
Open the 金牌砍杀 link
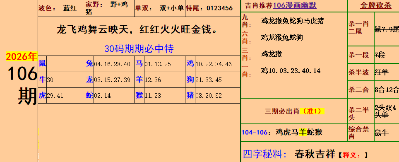[375, 6]
